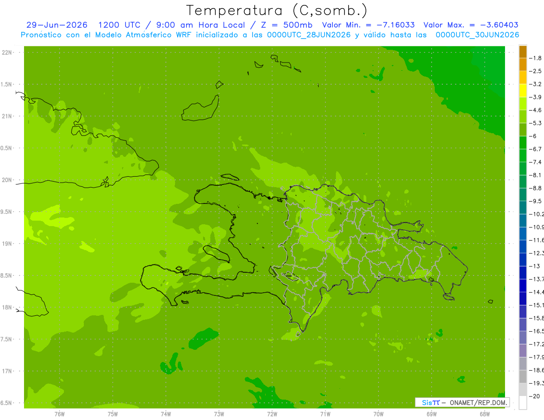Click the yellow swatch between -3.2 and -3.9
Screen dimensions: 544x420
523,91
